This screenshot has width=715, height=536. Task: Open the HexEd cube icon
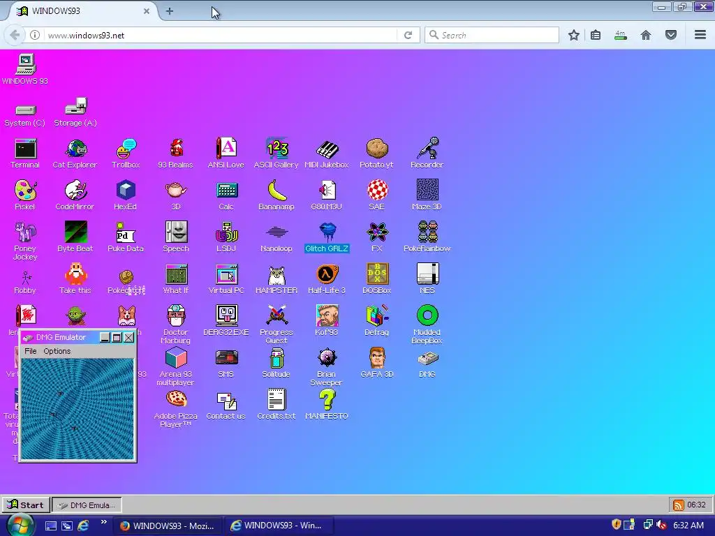point(126,195)
